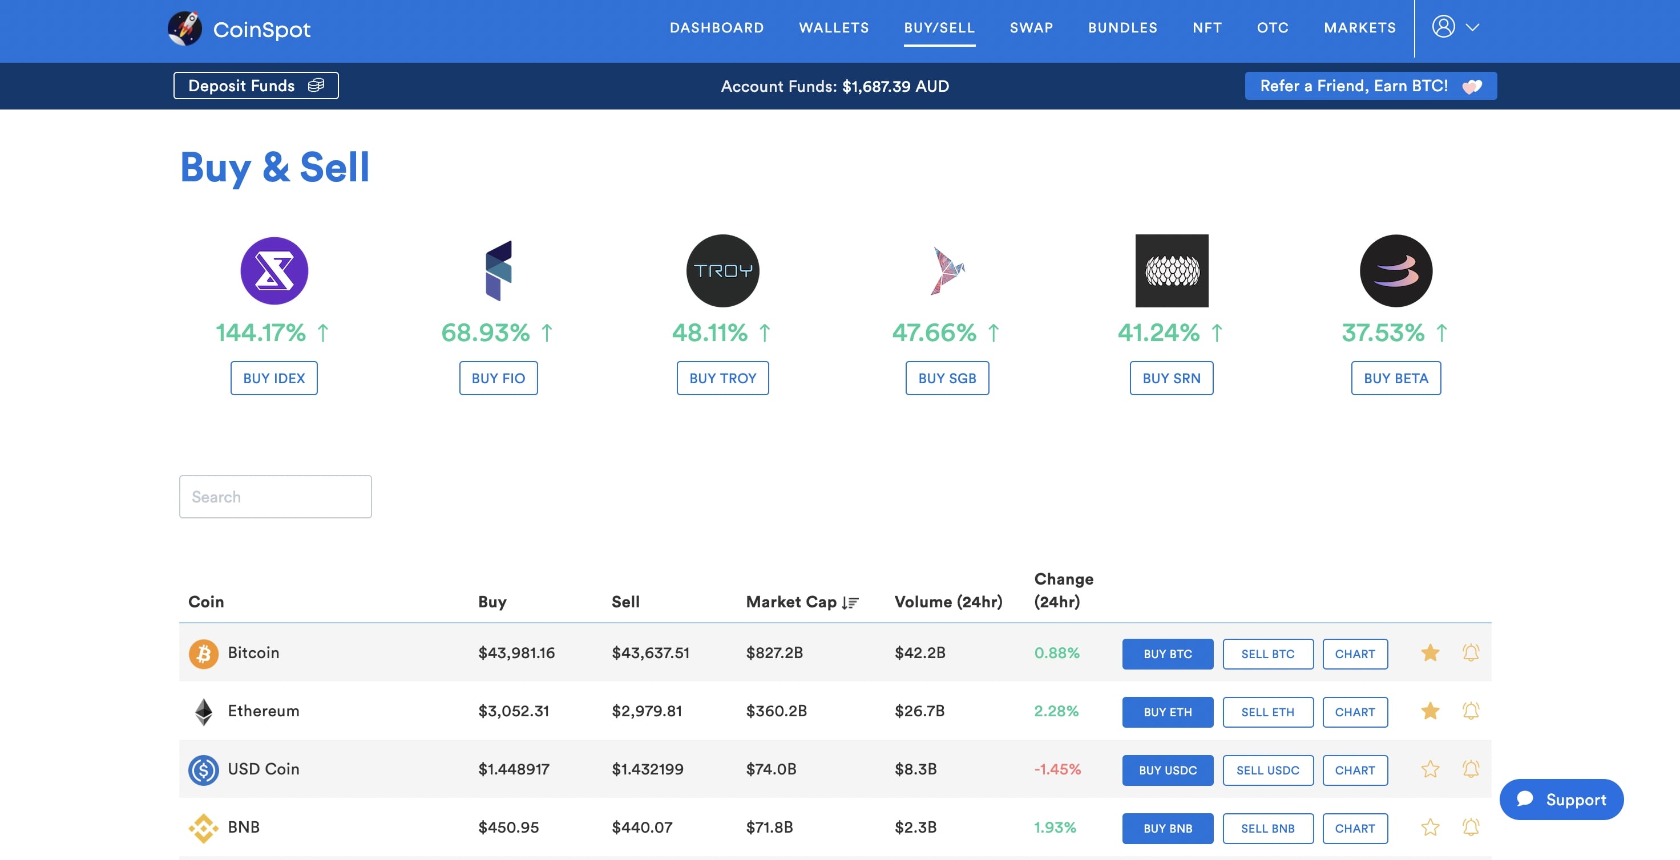
Task: Open the BNB CHART button
Action: [1355, 828]
